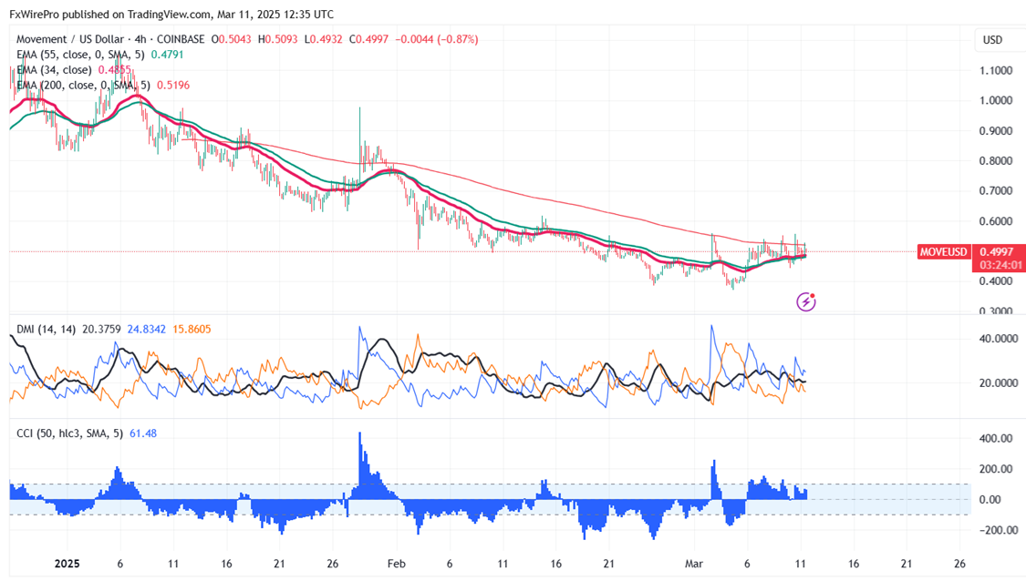Click the 0.9000 price axis label
This screenshot has width=1026, height=581.
[x=996, y=131]
